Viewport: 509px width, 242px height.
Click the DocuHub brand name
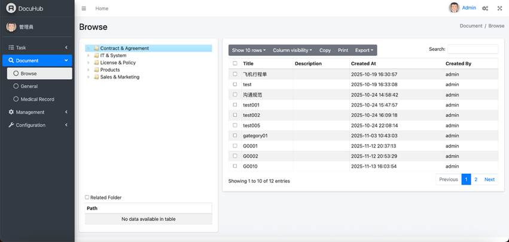[31, 8]
